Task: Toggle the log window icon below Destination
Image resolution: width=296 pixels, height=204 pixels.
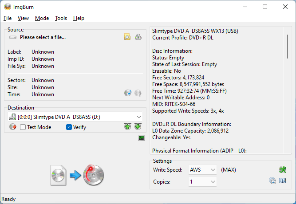Action: tap(142, 138)
